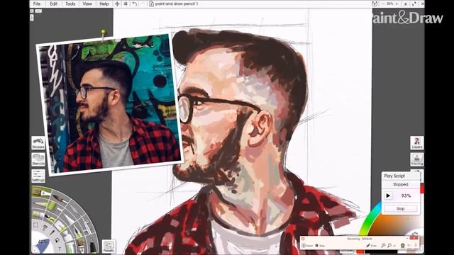Select the Oil Brush tool on the wheel

coord(41,192)
